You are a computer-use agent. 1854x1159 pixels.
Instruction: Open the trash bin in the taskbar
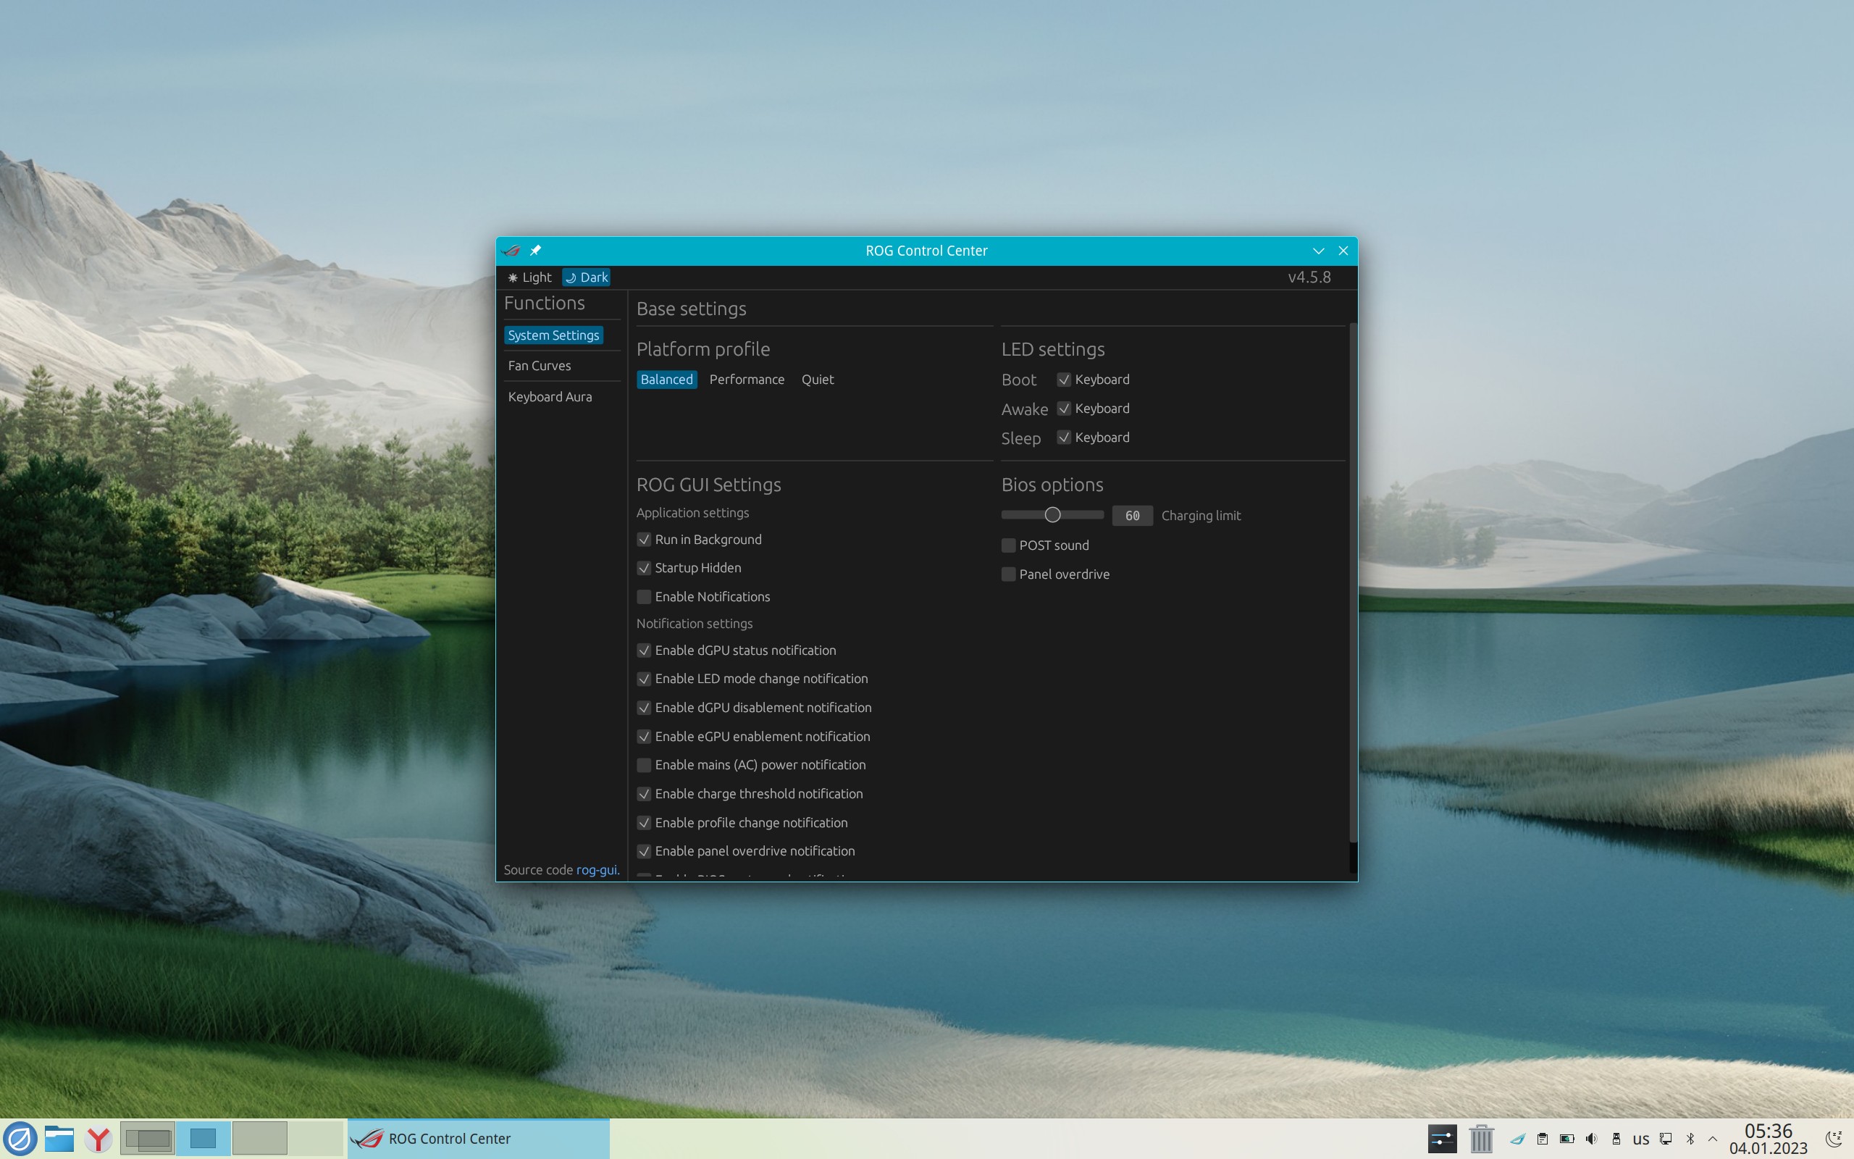click(1481, 1138)
